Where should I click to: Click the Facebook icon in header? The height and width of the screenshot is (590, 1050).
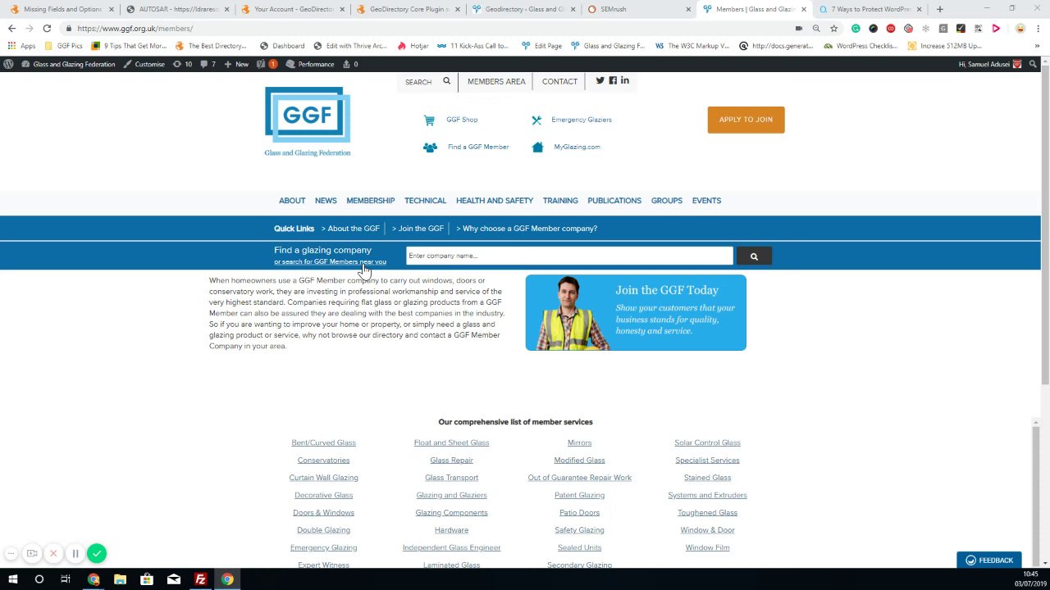[x=612, y=80]
